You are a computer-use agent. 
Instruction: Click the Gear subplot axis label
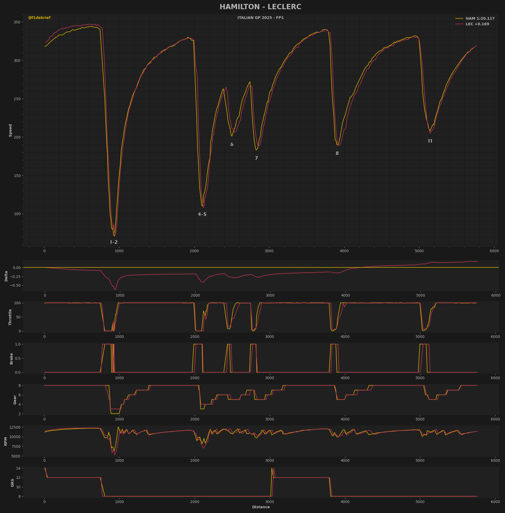[x=15, y=399]
